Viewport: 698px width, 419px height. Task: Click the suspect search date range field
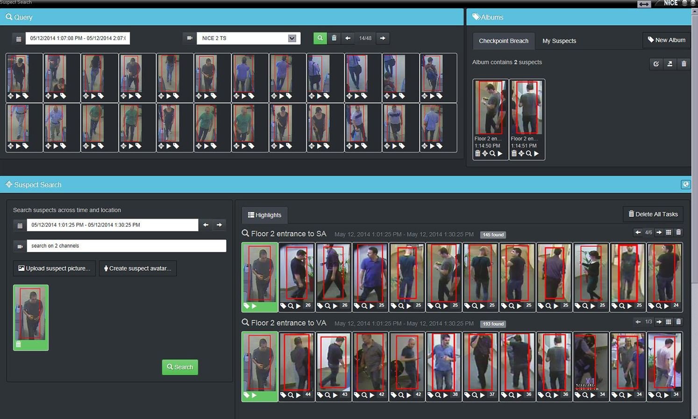pyautogui.click(x=112, y=225)
